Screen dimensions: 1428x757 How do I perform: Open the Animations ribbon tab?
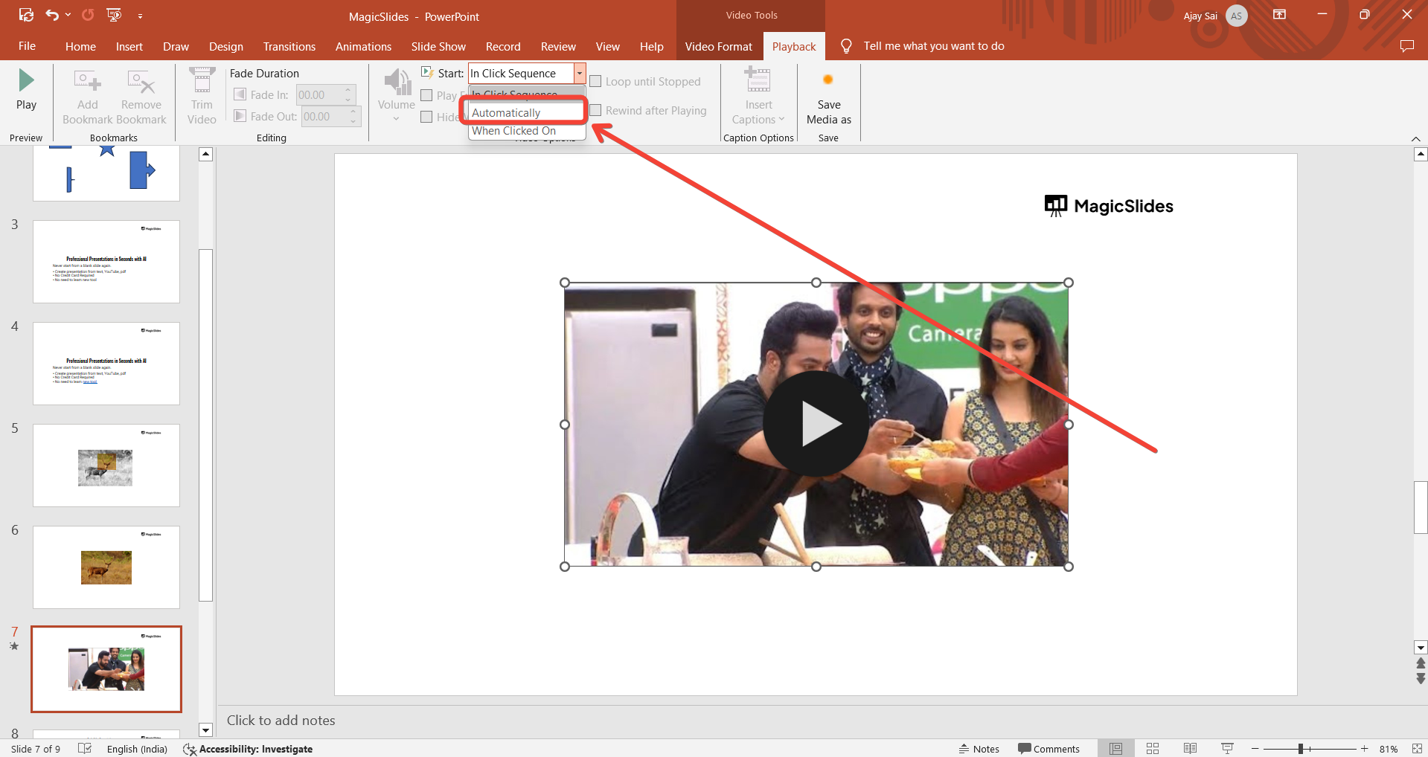pos(363,46)
